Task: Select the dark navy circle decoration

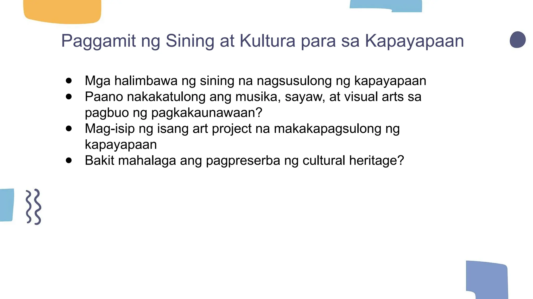Action: (517, 40)
